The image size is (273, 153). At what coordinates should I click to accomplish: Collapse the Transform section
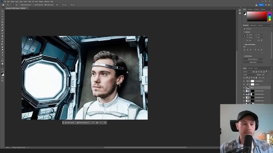coord(244,32)
